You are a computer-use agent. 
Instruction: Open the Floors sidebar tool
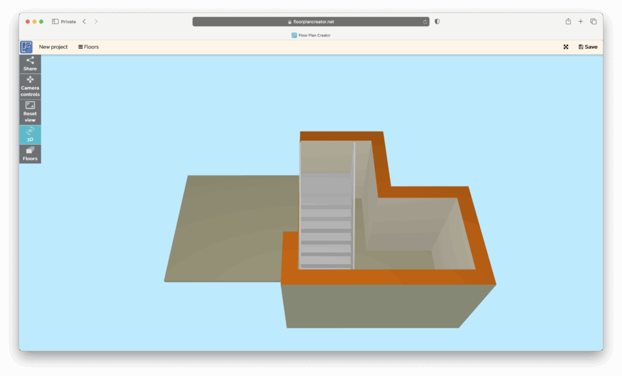(30, 154)
